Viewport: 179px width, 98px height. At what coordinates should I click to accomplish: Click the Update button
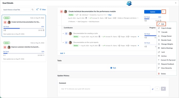[153, 12]
